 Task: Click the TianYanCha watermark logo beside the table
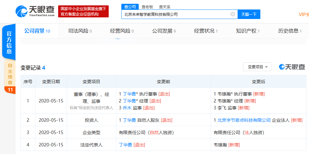click(x=292, y=67)
